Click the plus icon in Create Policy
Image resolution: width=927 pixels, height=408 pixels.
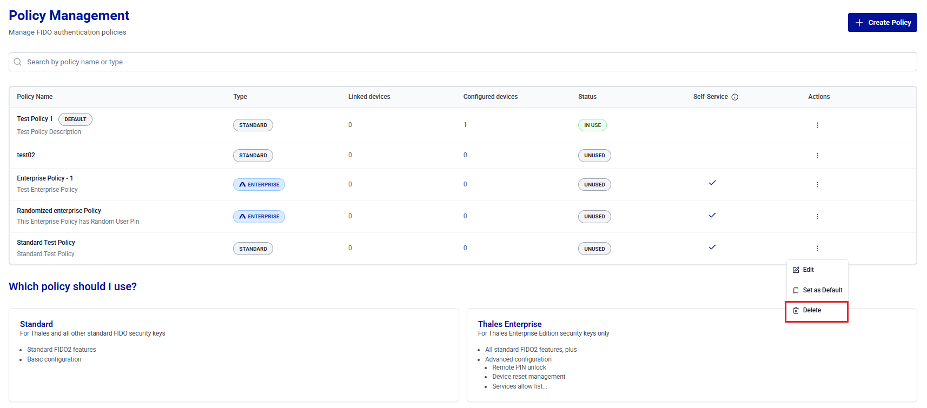(x=859, y=23)
